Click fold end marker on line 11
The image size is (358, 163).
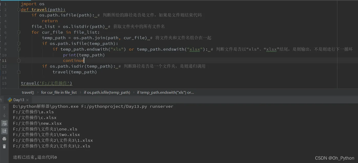point(19,60)
